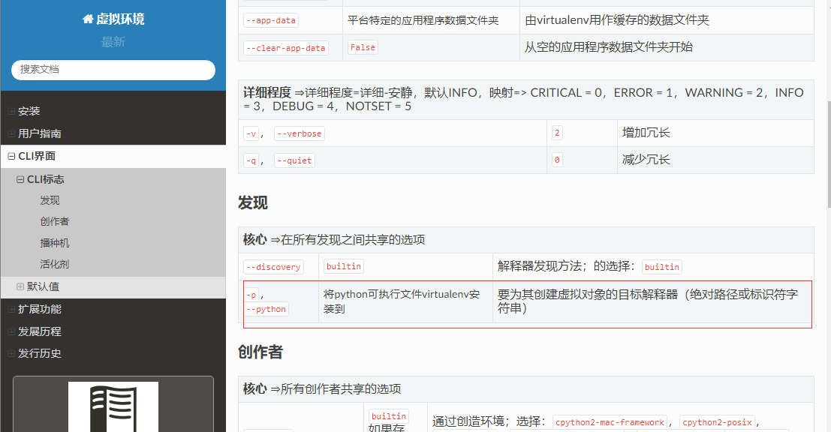The width and height of the screenshot is (831, 432).
Task: Click the book thumbnail image in sidebar
Action: pyautogui.click(x=113, y=406)
